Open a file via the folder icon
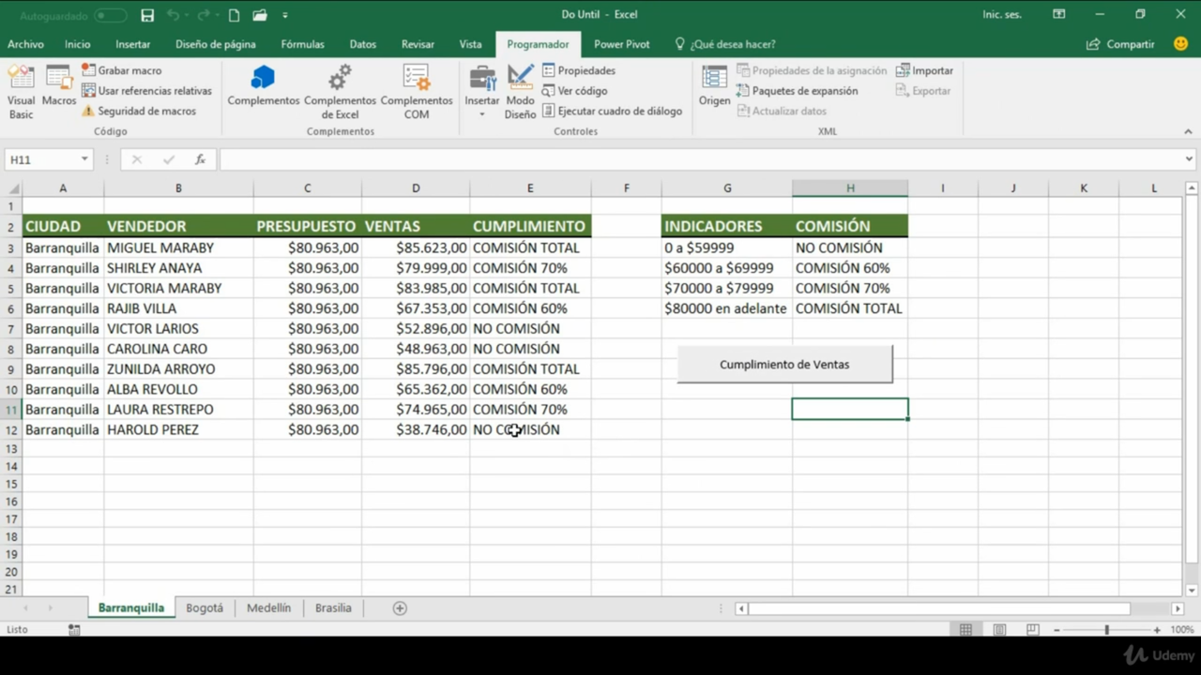1201x675 pixels. tap(260, 15)
